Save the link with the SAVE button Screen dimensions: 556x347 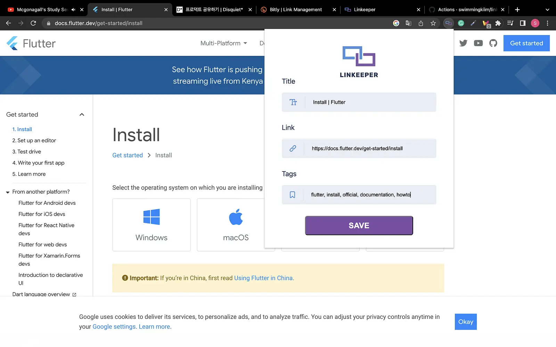tap(359, 226)
